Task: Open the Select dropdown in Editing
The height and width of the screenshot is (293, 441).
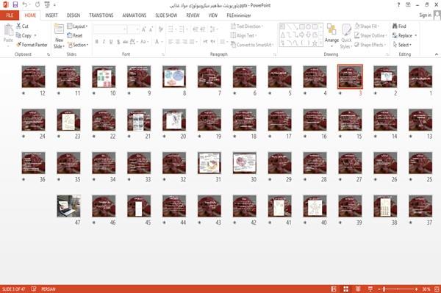Action: click(402, 45)
